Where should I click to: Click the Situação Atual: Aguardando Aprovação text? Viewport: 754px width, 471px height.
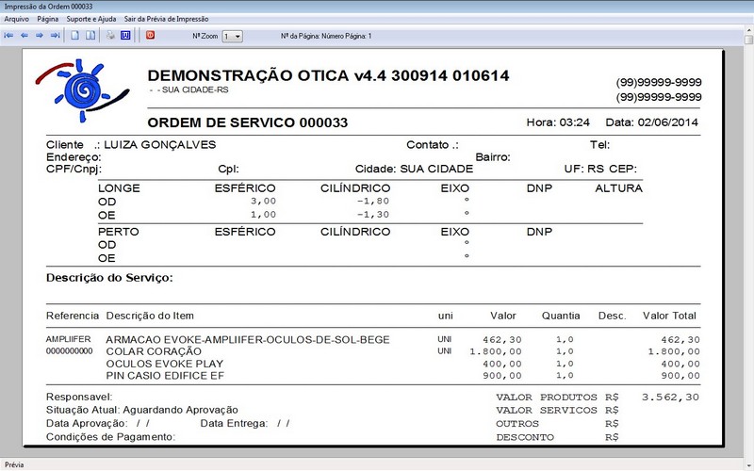pos(142,410)
